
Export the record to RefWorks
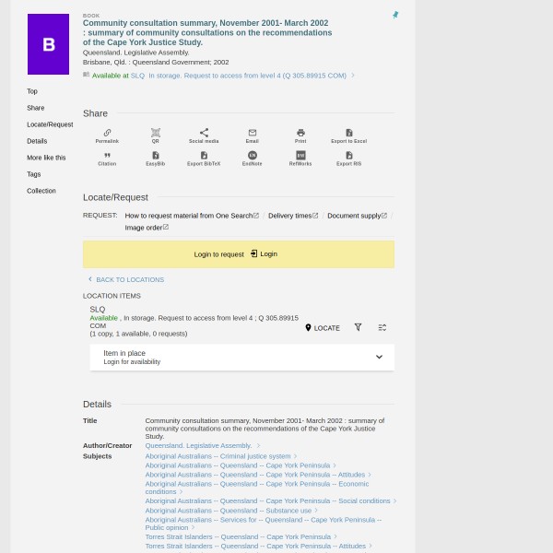click(x=300, y=159)
